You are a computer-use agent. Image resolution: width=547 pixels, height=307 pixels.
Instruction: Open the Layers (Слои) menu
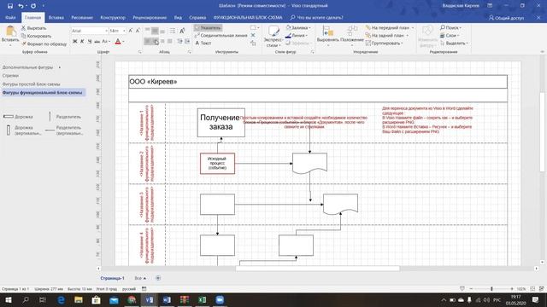450,35
